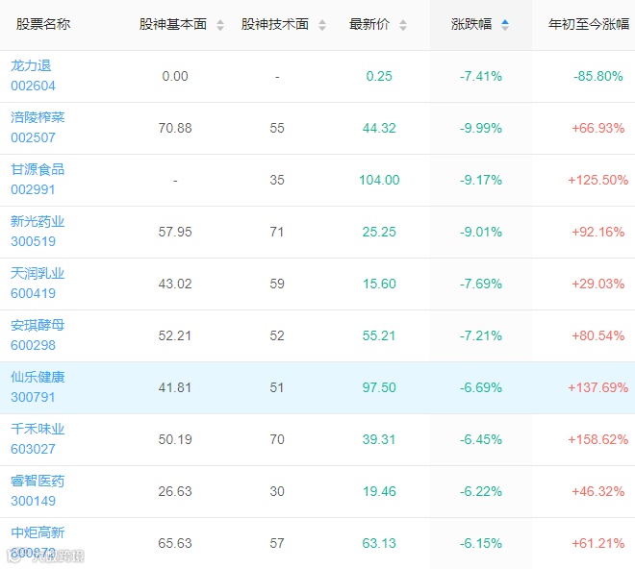Select 睿智医药 fundamental score 26.63

click(x=175, y=491)
